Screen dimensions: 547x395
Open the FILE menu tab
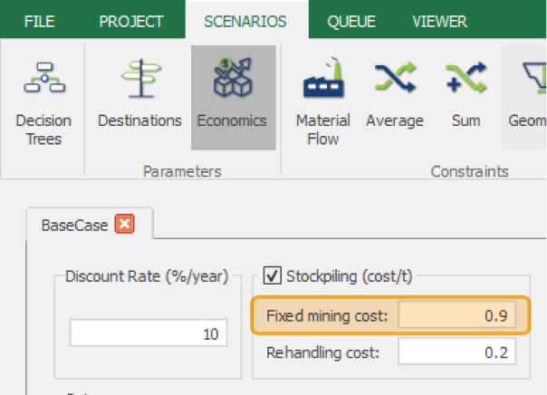[39, 22]
